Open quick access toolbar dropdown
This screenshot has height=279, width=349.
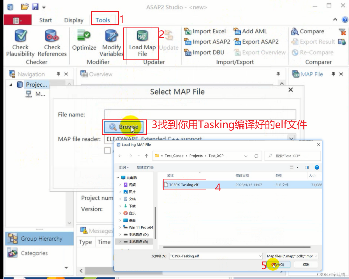click(x=44, y=7)
